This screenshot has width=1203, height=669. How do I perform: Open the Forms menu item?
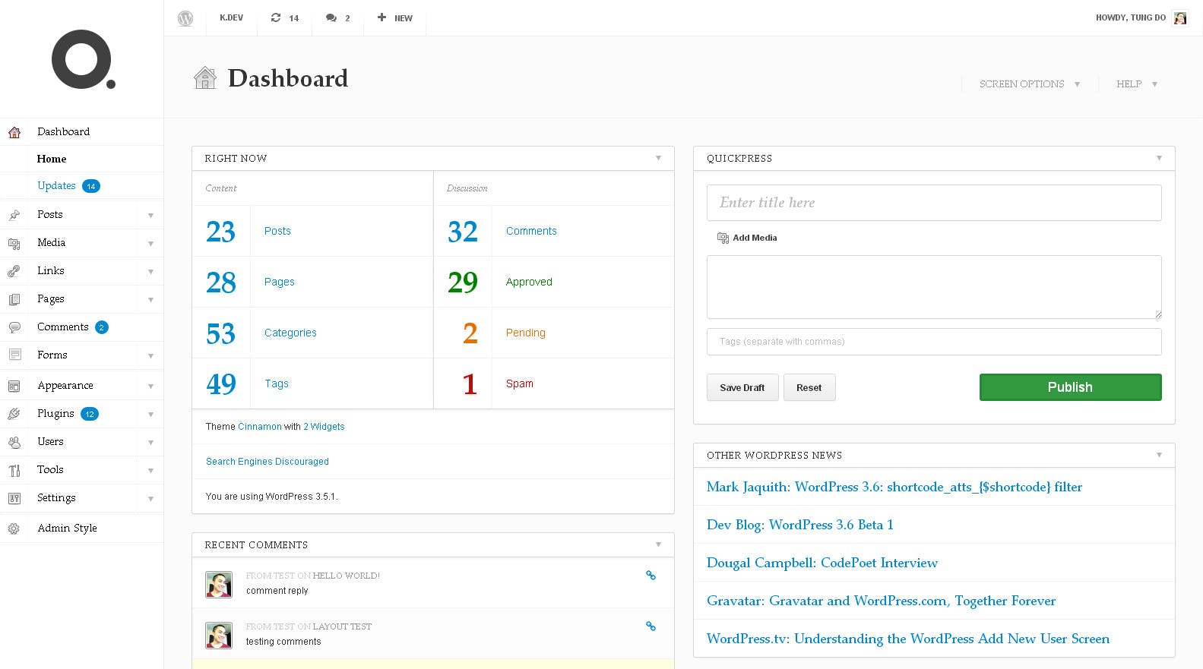52,355
